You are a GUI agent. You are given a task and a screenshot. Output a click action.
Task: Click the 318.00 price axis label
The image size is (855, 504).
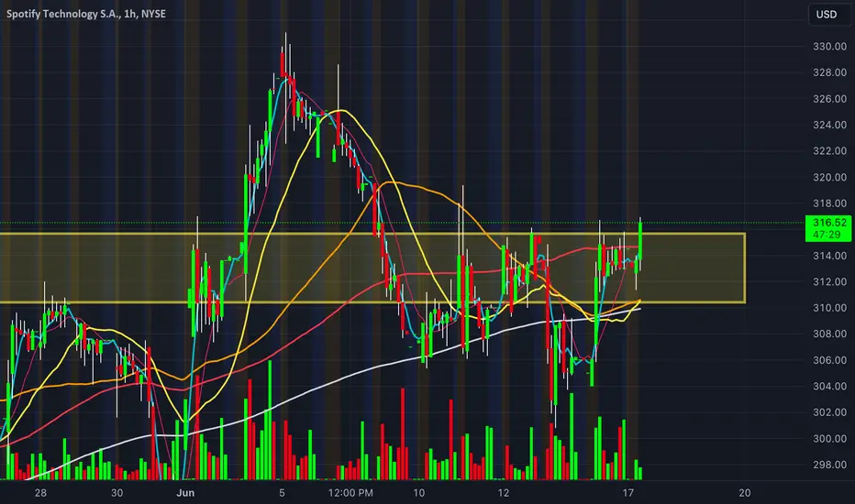[x=829, y=203]
